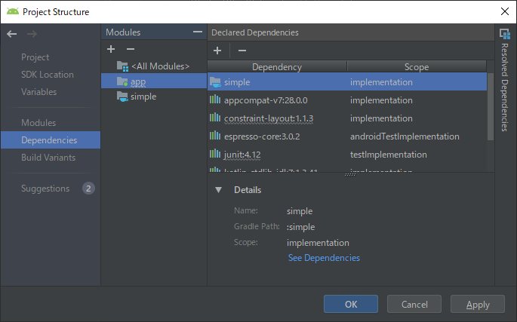Viewport: 517px width, 322px height.
Task: Click the See Dependencies link
Action: 324,258
